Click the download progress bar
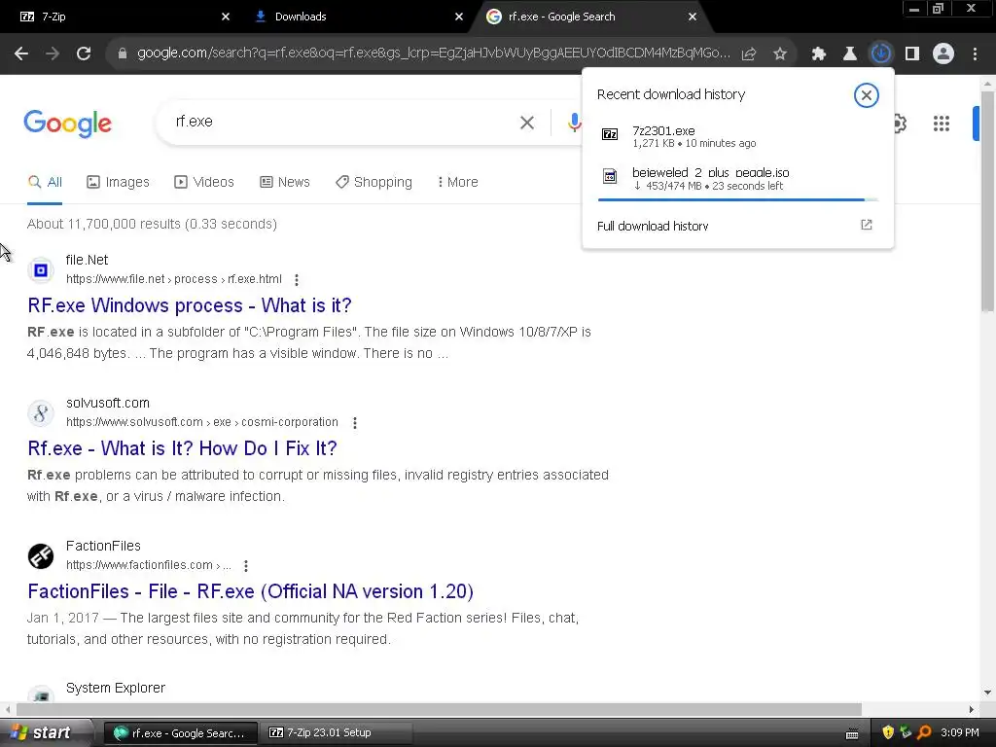The image size is (996, 747). click(x=737, y=199)
